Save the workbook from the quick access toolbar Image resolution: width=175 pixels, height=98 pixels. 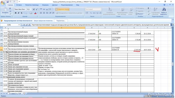pos(8,2)
